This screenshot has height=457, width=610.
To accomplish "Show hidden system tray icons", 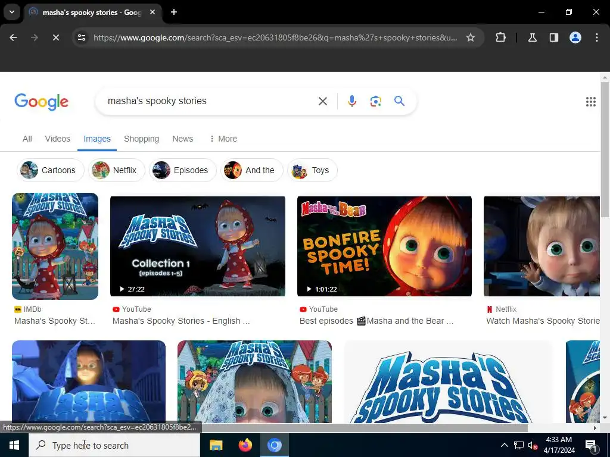I will tap(504, 445).
